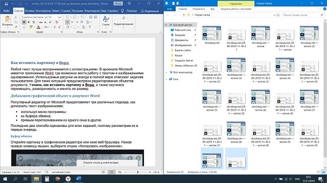Collapse the Быстрый доступ tree node

[x=166, y=25]
